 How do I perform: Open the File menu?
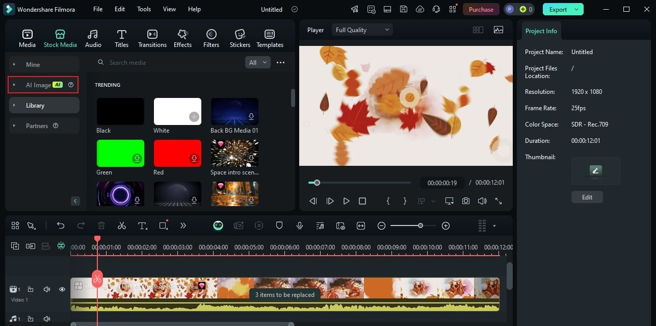98,9
